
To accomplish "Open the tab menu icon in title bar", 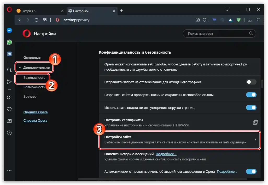I will pyautogui.click(x=227, y=9).
